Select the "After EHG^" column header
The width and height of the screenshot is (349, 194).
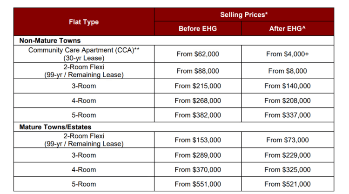pyautogui.click(x=288, y=29)
